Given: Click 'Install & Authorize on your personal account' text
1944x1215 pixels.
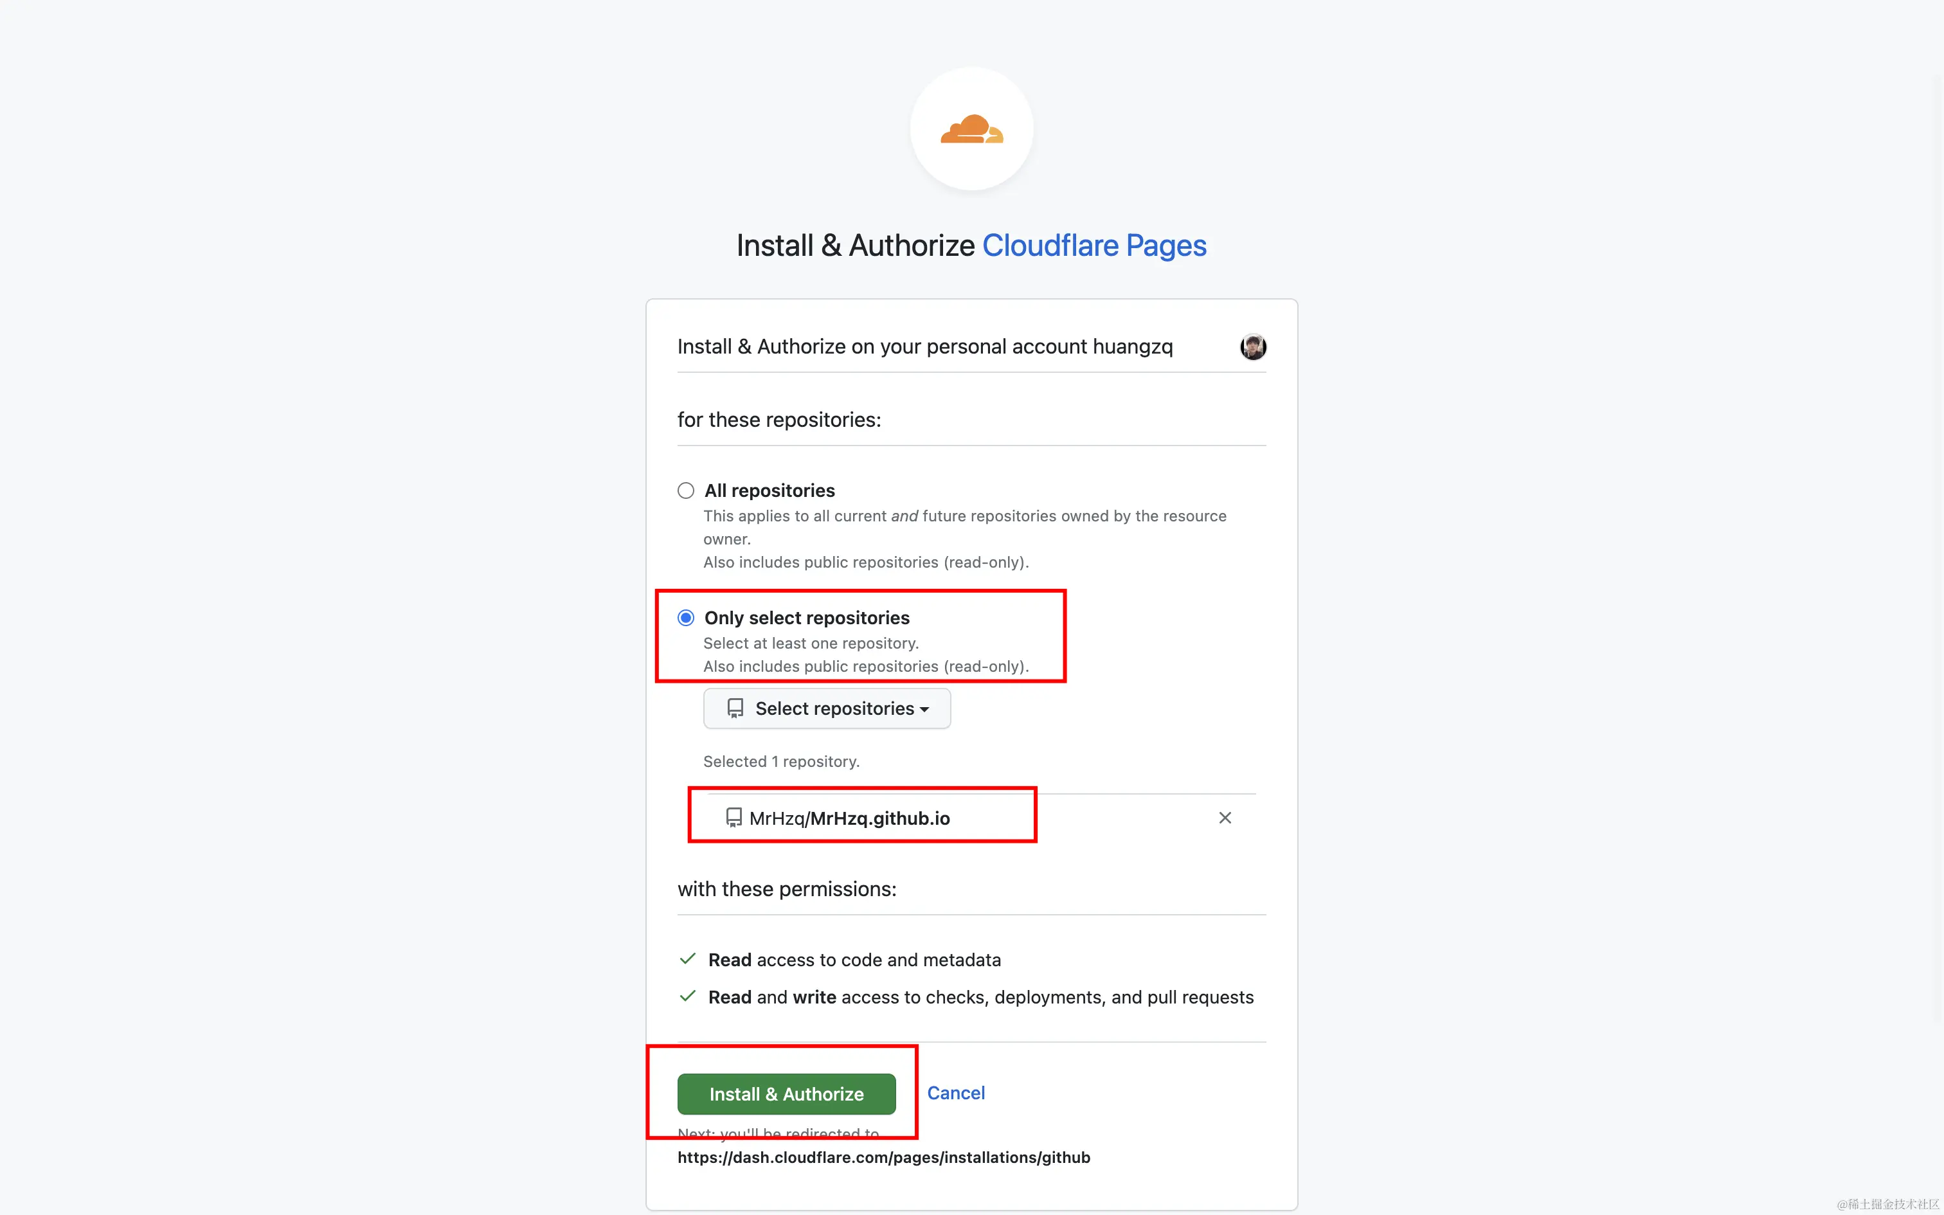Looking at the screenshot, I should click(x=924, y=346).
